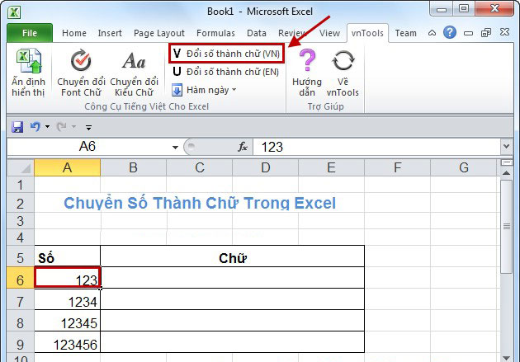The width and height of the screenshot is (520, 362).
Task: Open Customize Quick Access Toolbar menu
Action: (x=88, y=127)
